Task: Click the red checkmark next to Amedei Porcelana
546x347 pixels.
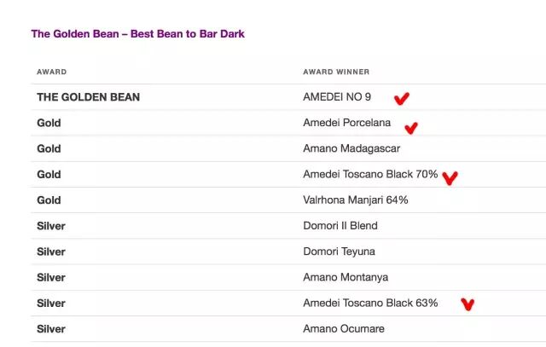Action: 411,129
